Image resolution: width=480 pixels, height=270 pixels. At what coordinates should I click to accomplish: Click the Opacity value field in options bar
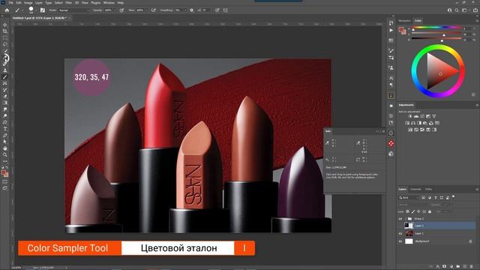(x=108, y=10)
